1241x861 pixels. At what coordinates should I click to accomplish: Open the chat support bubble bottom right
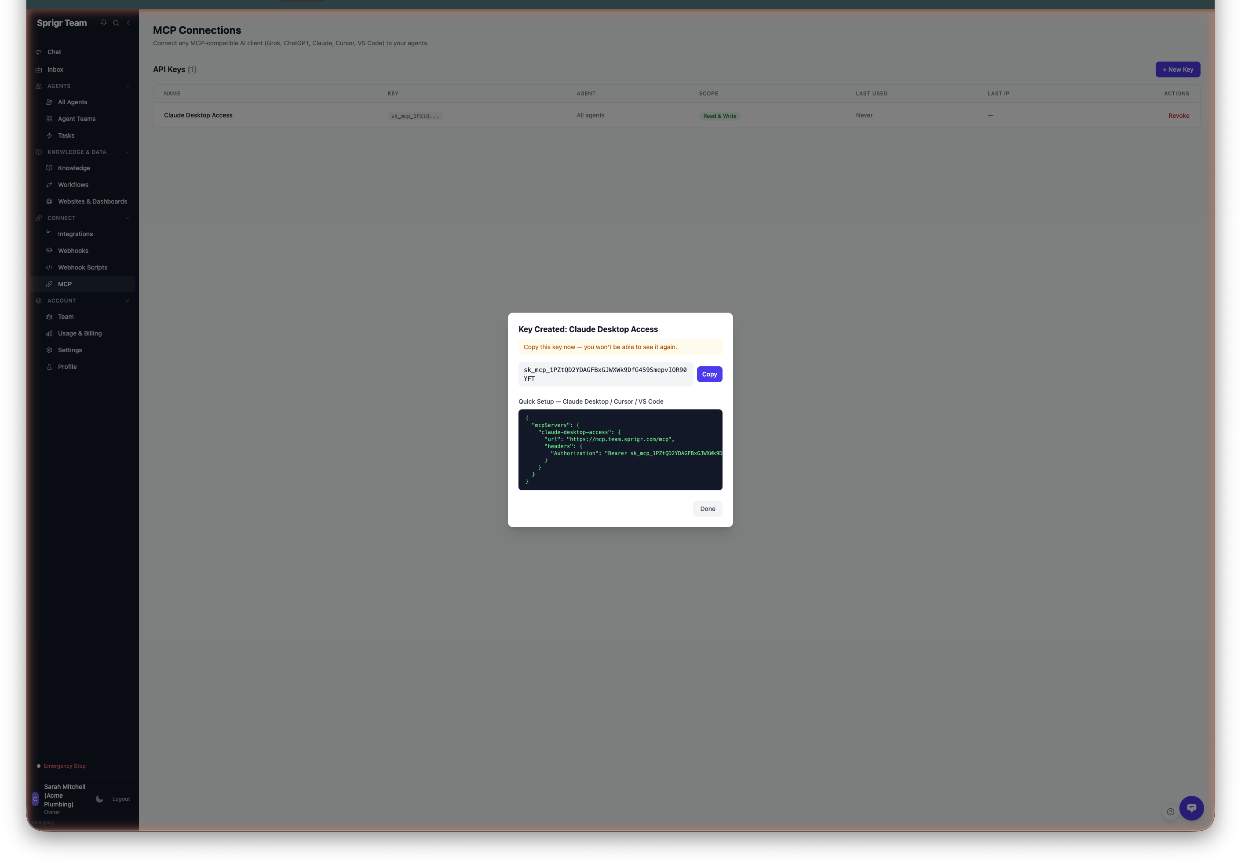[1191, 808]
